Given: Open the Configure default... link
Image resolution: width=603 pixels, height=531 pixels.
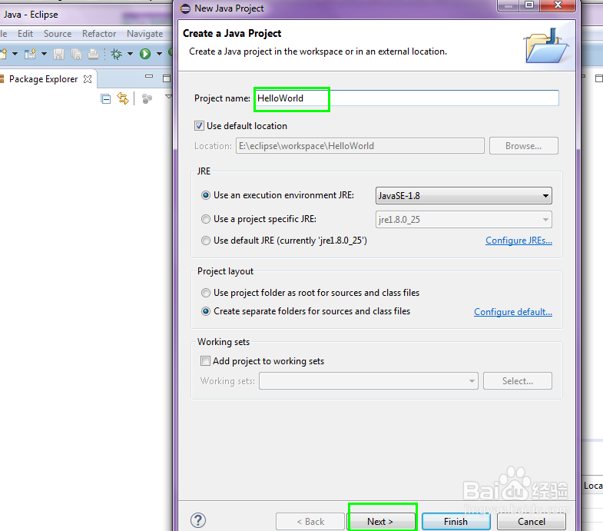Looking at the screenshot, I should pos(513,312).
